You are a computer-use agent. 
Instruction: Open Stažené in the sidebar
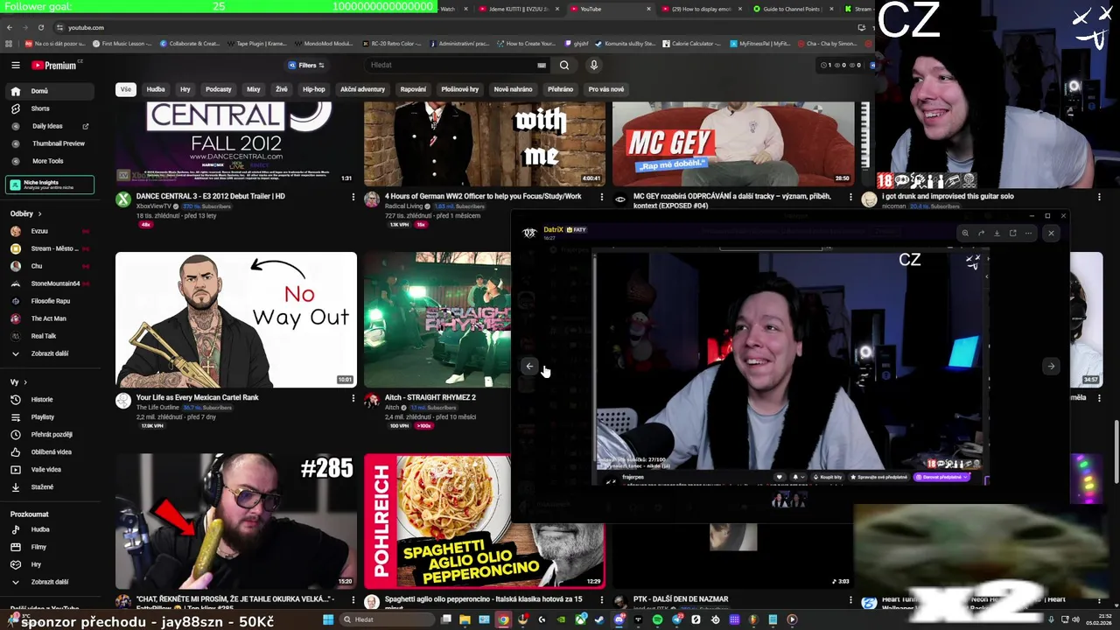tap(49, 487)
